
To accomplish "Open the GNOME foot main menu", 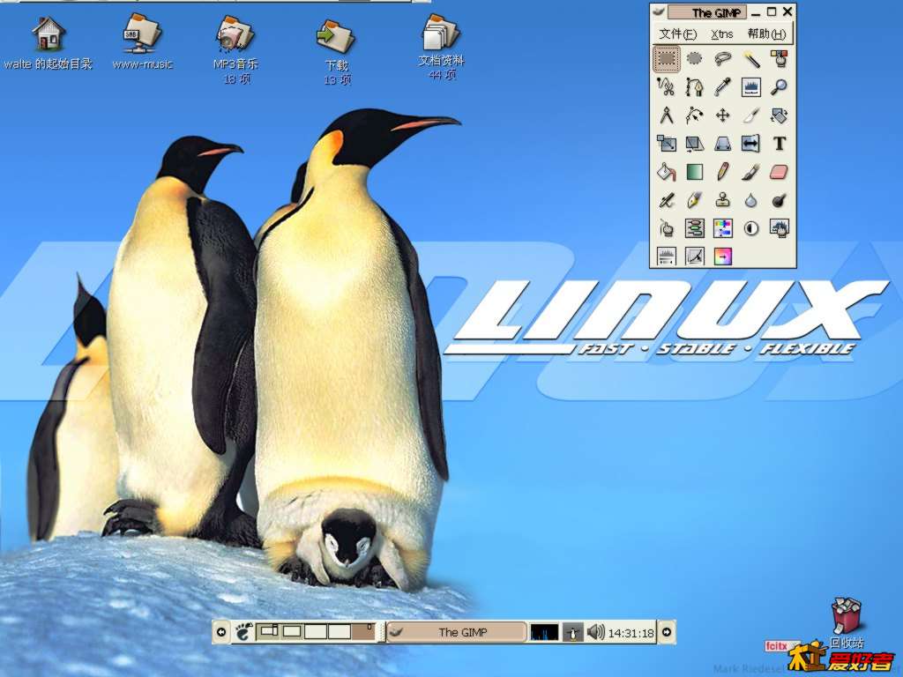I will (243, 632).
